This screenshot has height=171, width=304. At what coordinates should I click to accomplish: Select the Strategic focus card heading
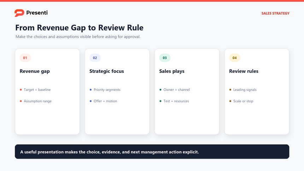click(107, 71)
